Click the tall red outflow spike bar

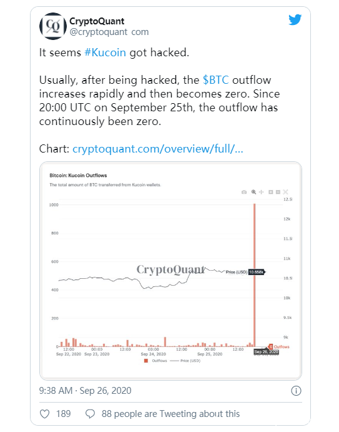click(255, 275)
